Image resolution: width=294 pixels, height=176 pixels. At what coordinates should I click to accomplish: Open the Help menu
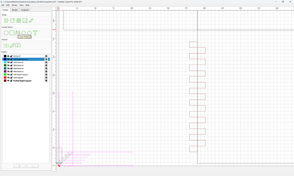27,5
